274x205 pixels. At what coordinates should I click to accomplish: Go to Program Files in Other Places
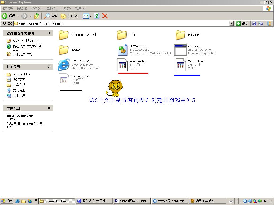tap(21, 74)
